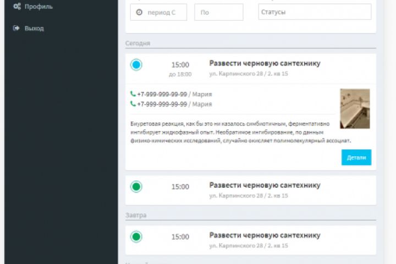Open the bathtub photo thumbnail
This screenshot has width=396, height=264.
355,108
